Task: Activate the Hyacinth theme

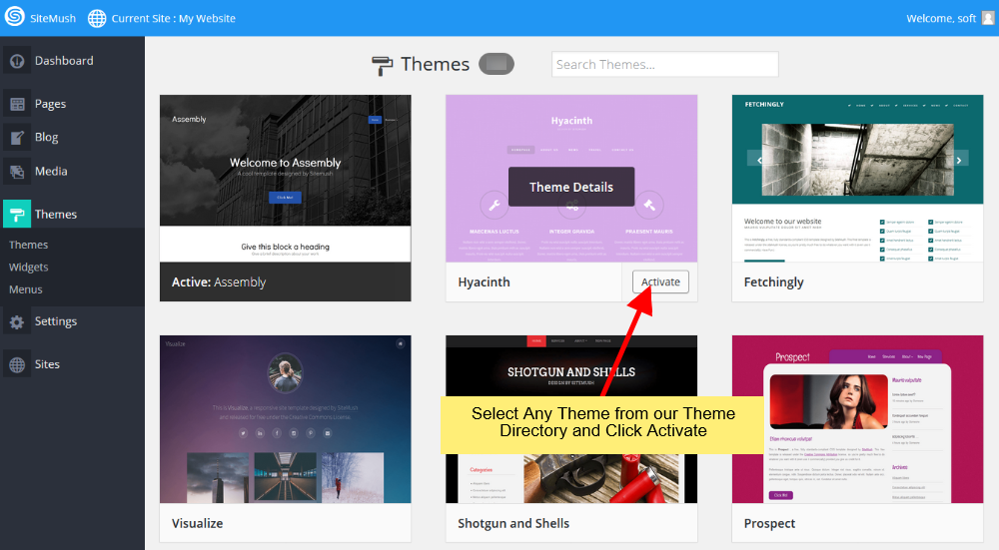Action: [660, 282]
